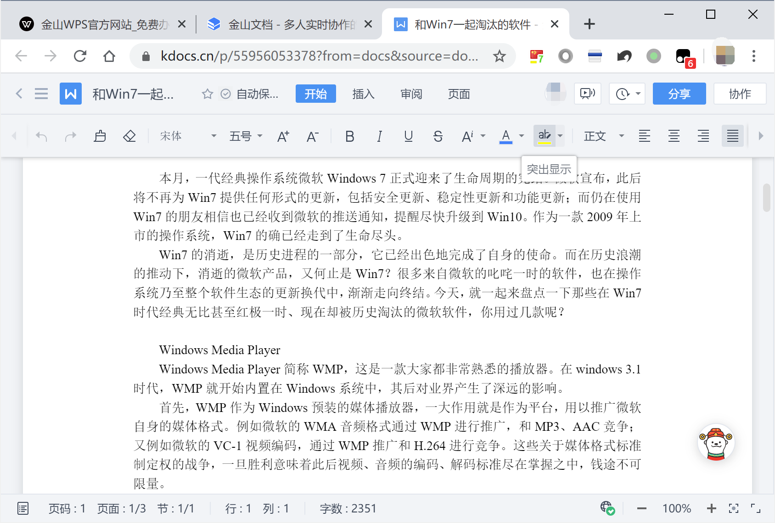
Task: Bookmark this page with star icon
Action: coord(500,56)
